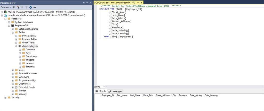This screenshot has height=111, width=264.
Task: Click the Stop square toolbar icon
Action: (x=23, y=7)
